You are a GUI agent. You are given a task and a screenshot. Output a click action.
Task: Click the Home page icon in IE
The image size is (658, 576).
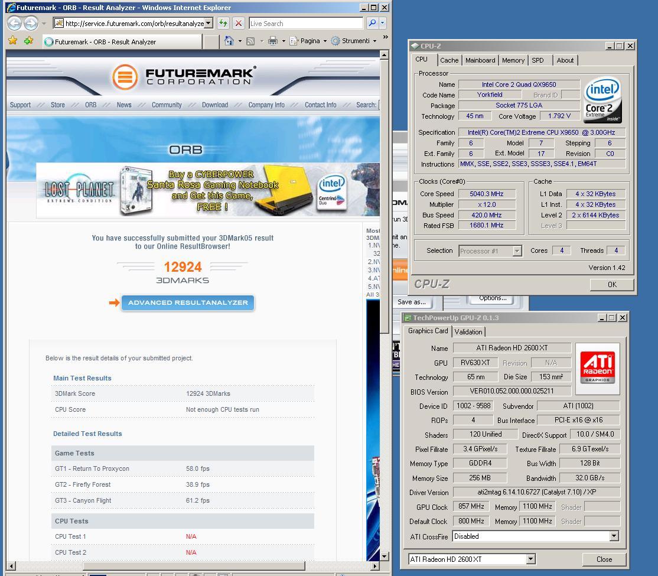[x=229, y=41]
